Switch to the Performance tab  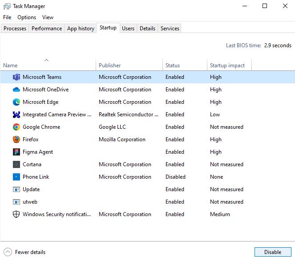coord(47,29)
